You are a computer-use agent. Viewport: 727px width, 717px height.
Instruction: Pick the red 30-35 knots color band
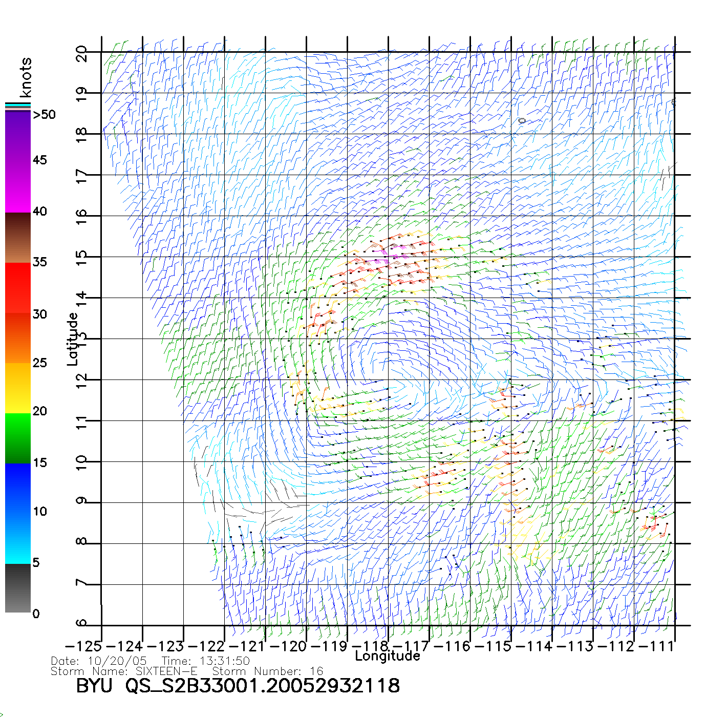coord(18,287)
